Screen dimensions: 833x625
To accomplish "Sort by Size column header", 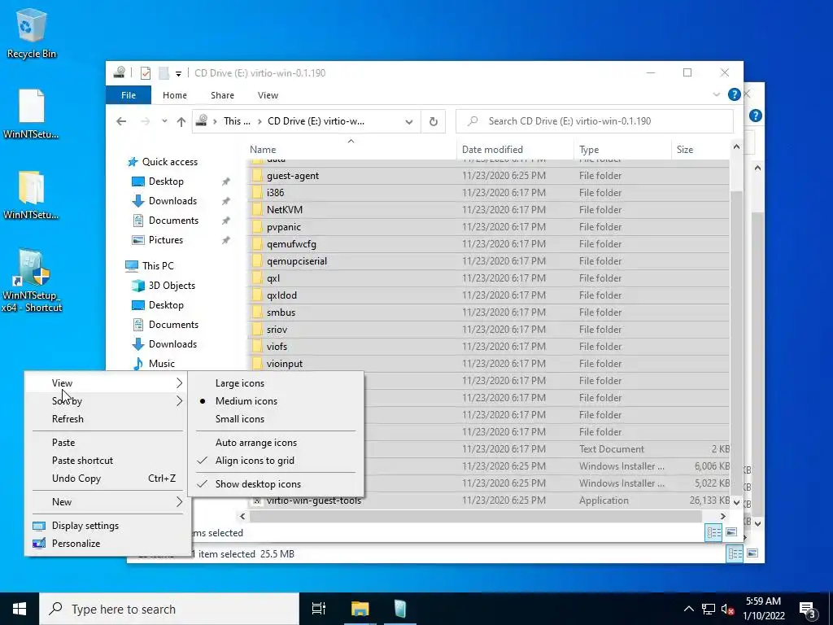I will pyautogui.click(x=700, y=150).
